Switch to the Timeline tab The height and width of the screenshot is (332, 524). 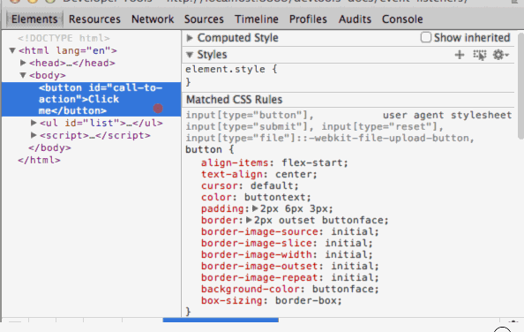click(x=257, y=19)
